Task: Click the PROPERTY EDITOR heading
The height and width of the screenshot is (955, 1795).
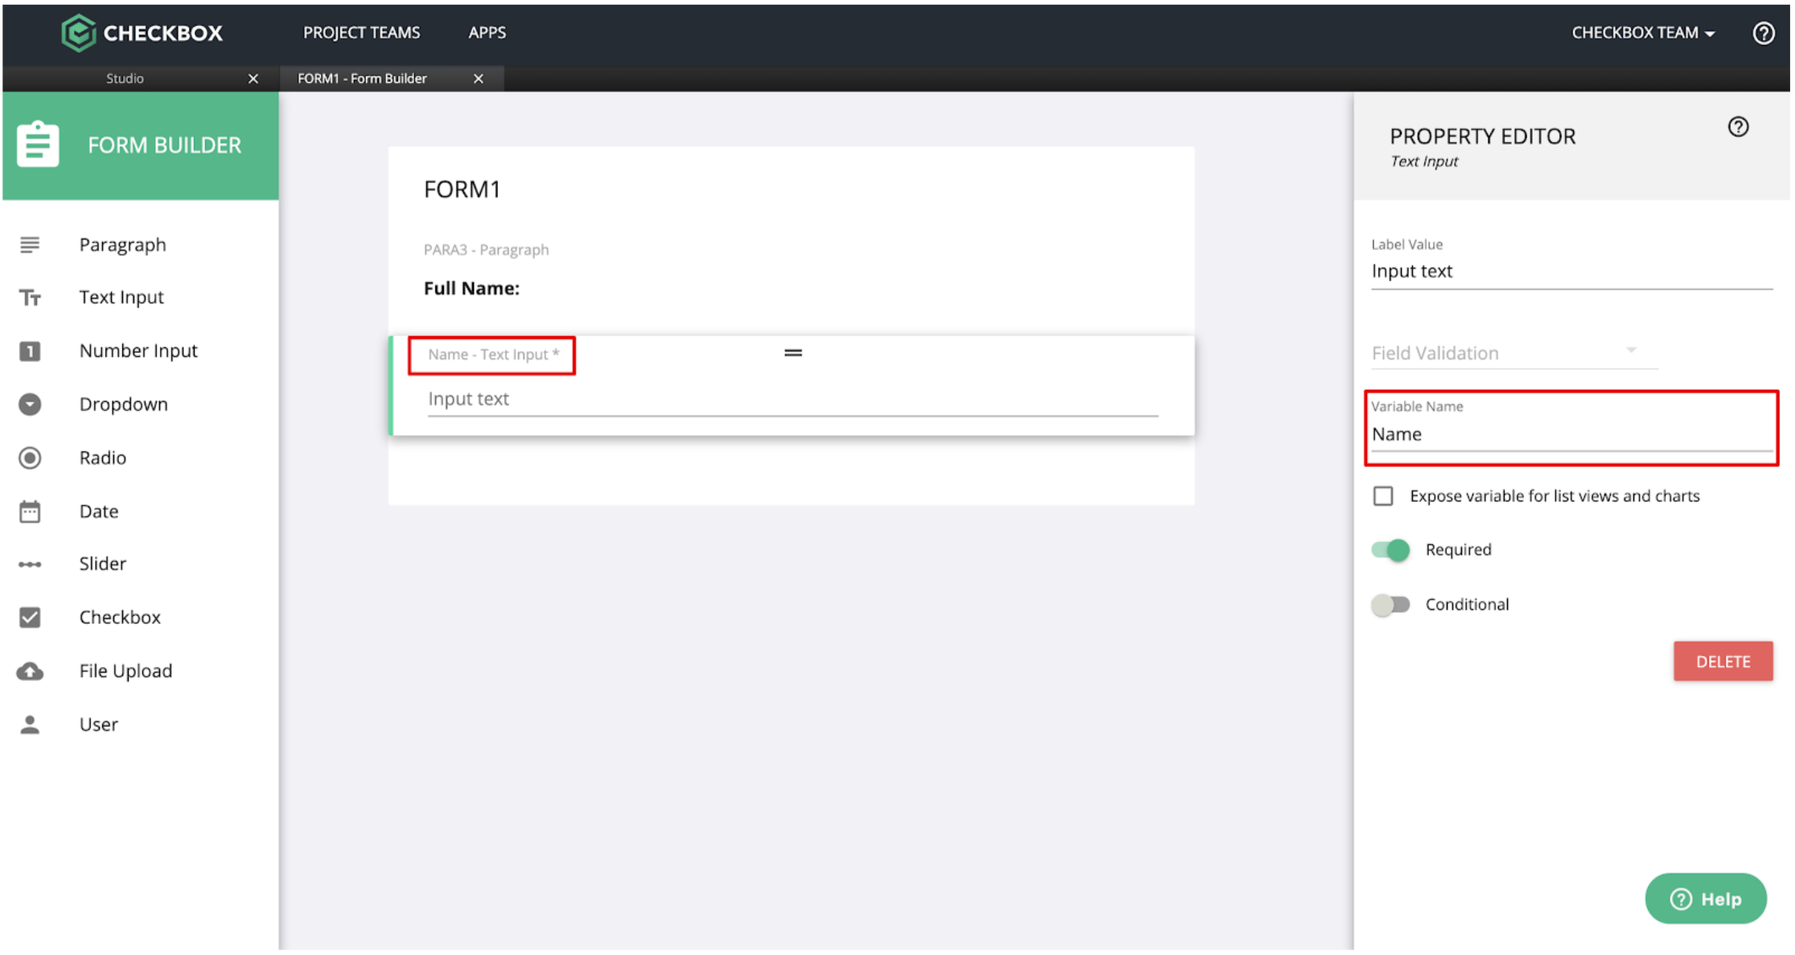Action: [x=1482, y=137]
